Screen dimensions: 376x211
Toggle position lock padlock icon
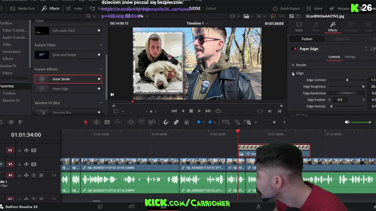click(187, 122)
